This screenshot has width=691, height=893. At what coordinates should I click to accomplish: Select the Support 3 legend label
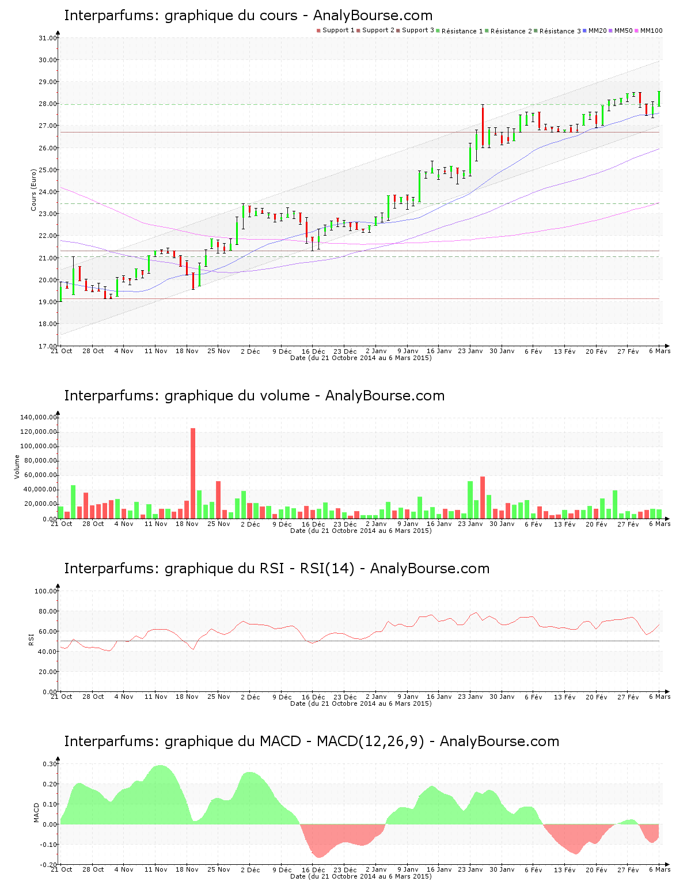418,31
